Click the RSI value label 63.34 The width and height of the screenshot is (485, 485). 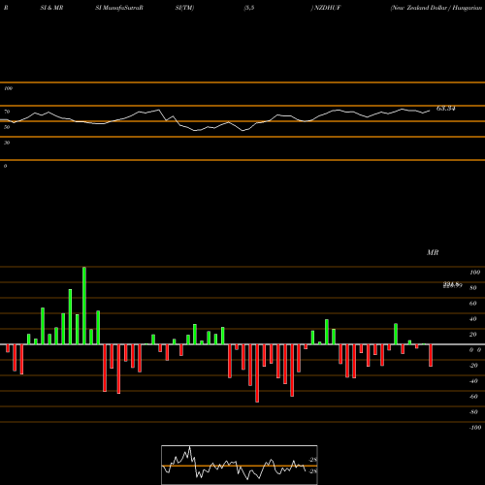(446, 109)
